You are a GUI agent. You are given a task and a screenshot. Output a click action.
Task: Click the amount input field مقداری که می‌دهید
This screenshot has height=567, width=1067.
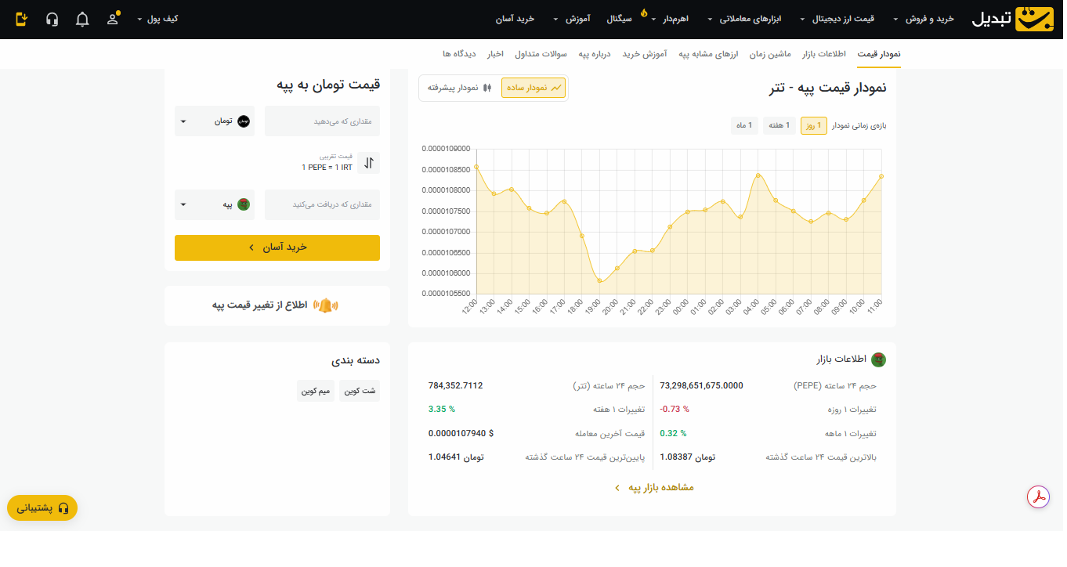coord(321,120)
